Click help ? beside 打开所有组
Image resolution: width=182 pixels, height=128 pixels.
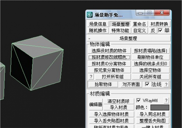pos(91,77)
